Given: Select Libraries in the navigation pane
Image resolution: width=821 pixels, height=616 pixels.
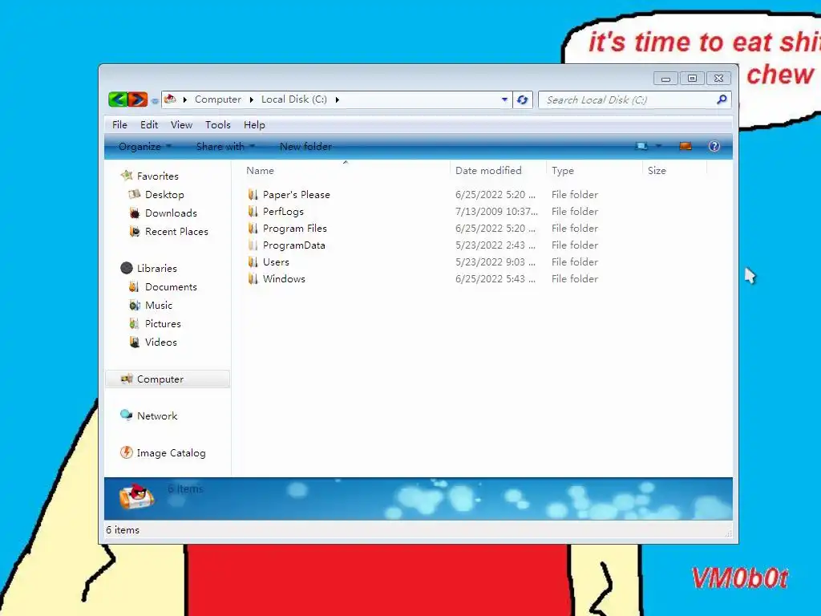Looking at the screenshot, I should [157, 268].
